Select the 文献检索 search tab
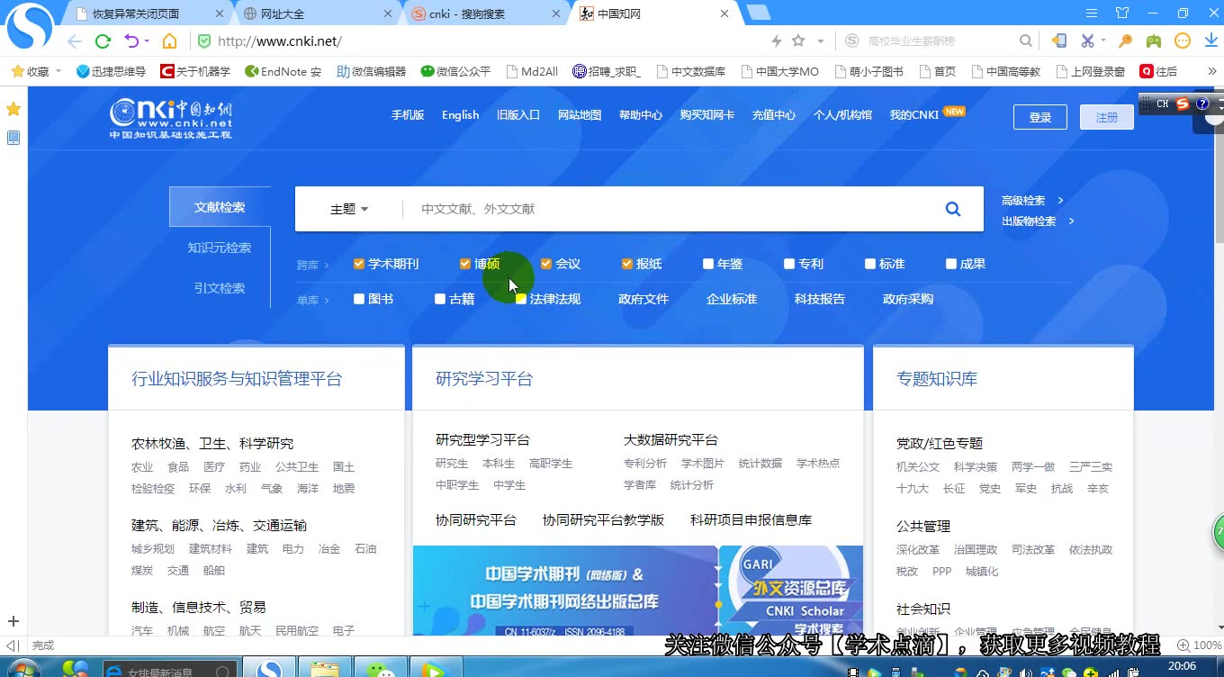Image resolution: width=1224 pixels, height=677 pixels. (x=220, y=207)
